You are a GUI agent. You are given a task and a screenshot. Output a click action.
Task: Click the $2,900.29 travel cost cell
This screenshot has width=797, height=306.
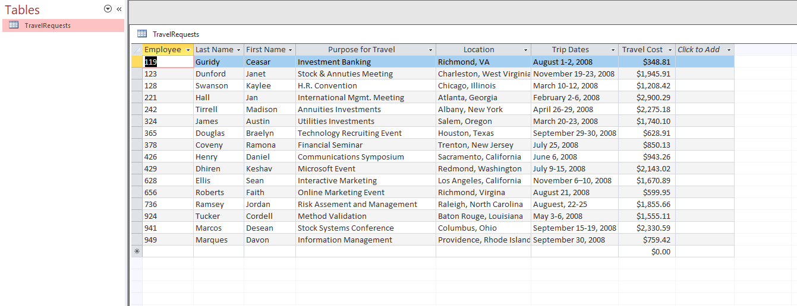pyautogui.click(x=647, y=97)
